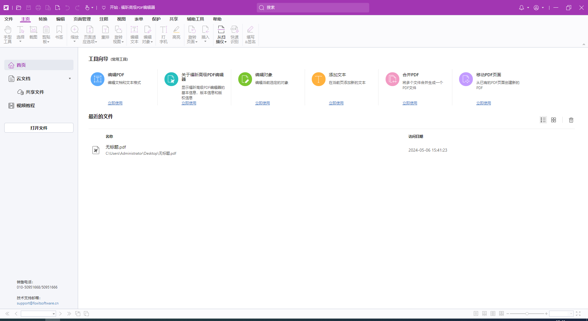Click the Snapshot tool (截图)
This screenshot has height=321, width=588.
point(33,33)
